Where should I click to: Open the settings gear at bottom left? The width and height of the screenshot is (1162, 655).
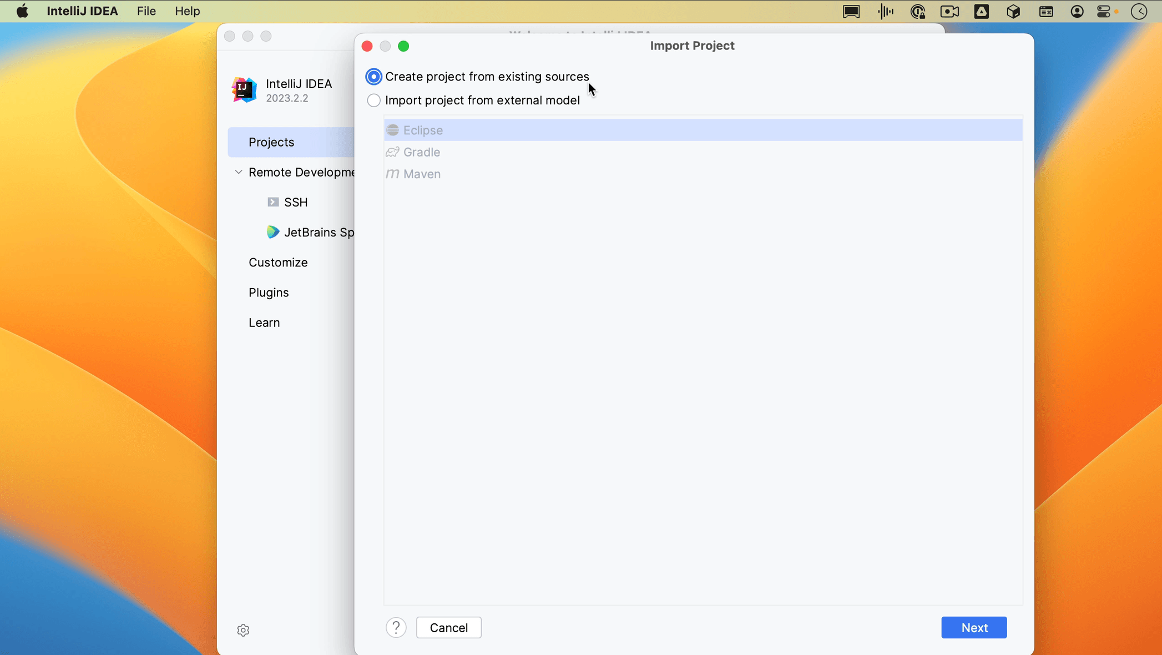243,630
